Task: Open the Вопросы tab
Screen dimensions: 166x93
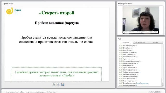Action: tap(155, 42)
